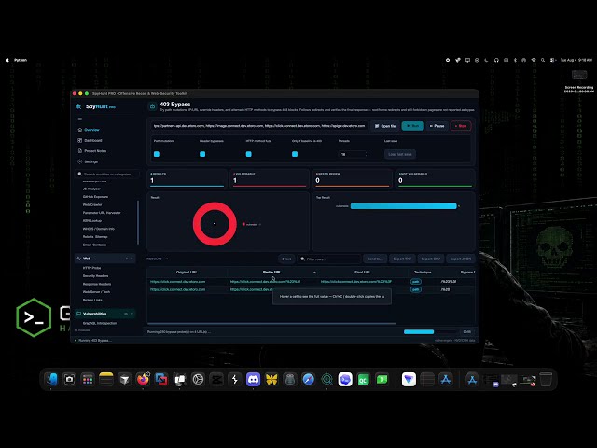Click the gear icon beside Settings
The image size is (597, 448).
pos(80,161)
